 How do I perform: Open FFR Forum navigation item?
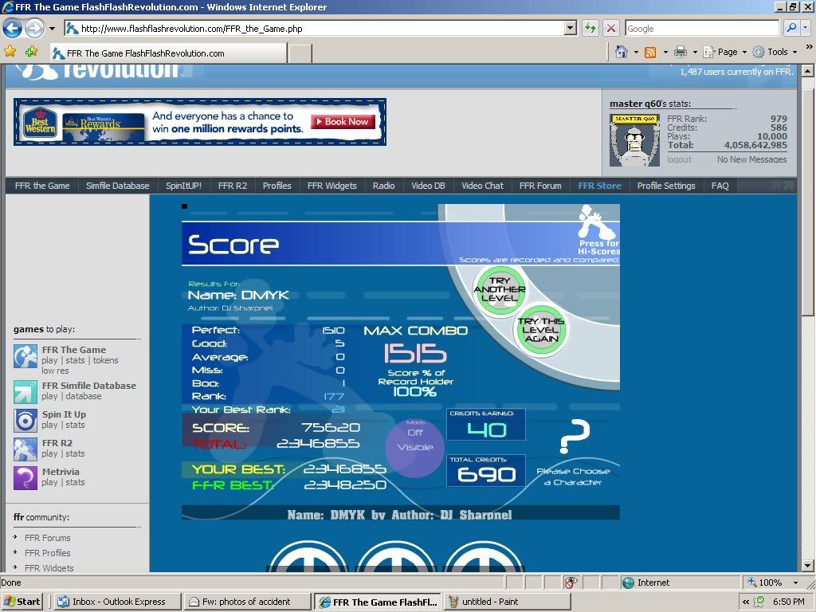pyautogui.click(x=540, y=186)
